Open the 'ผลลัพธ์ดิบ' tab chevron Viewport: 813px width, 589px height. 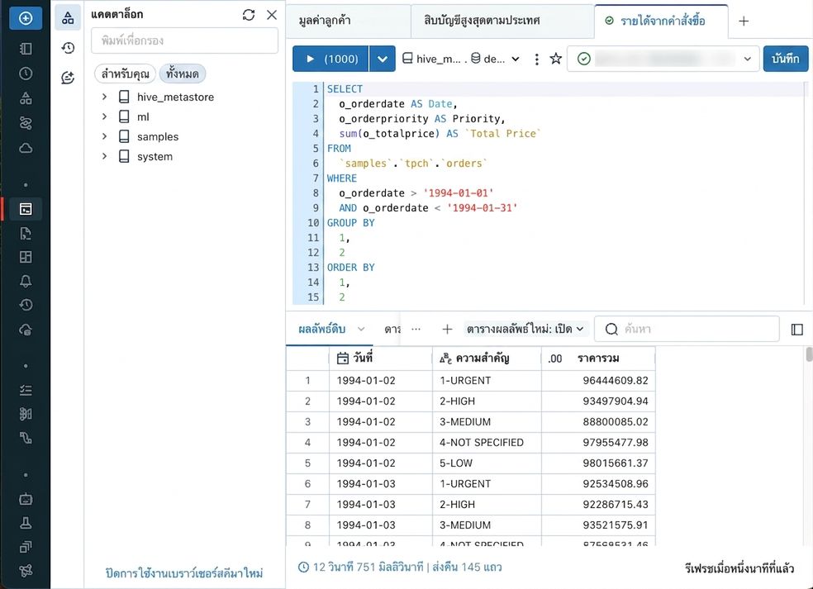click(361, 329)
